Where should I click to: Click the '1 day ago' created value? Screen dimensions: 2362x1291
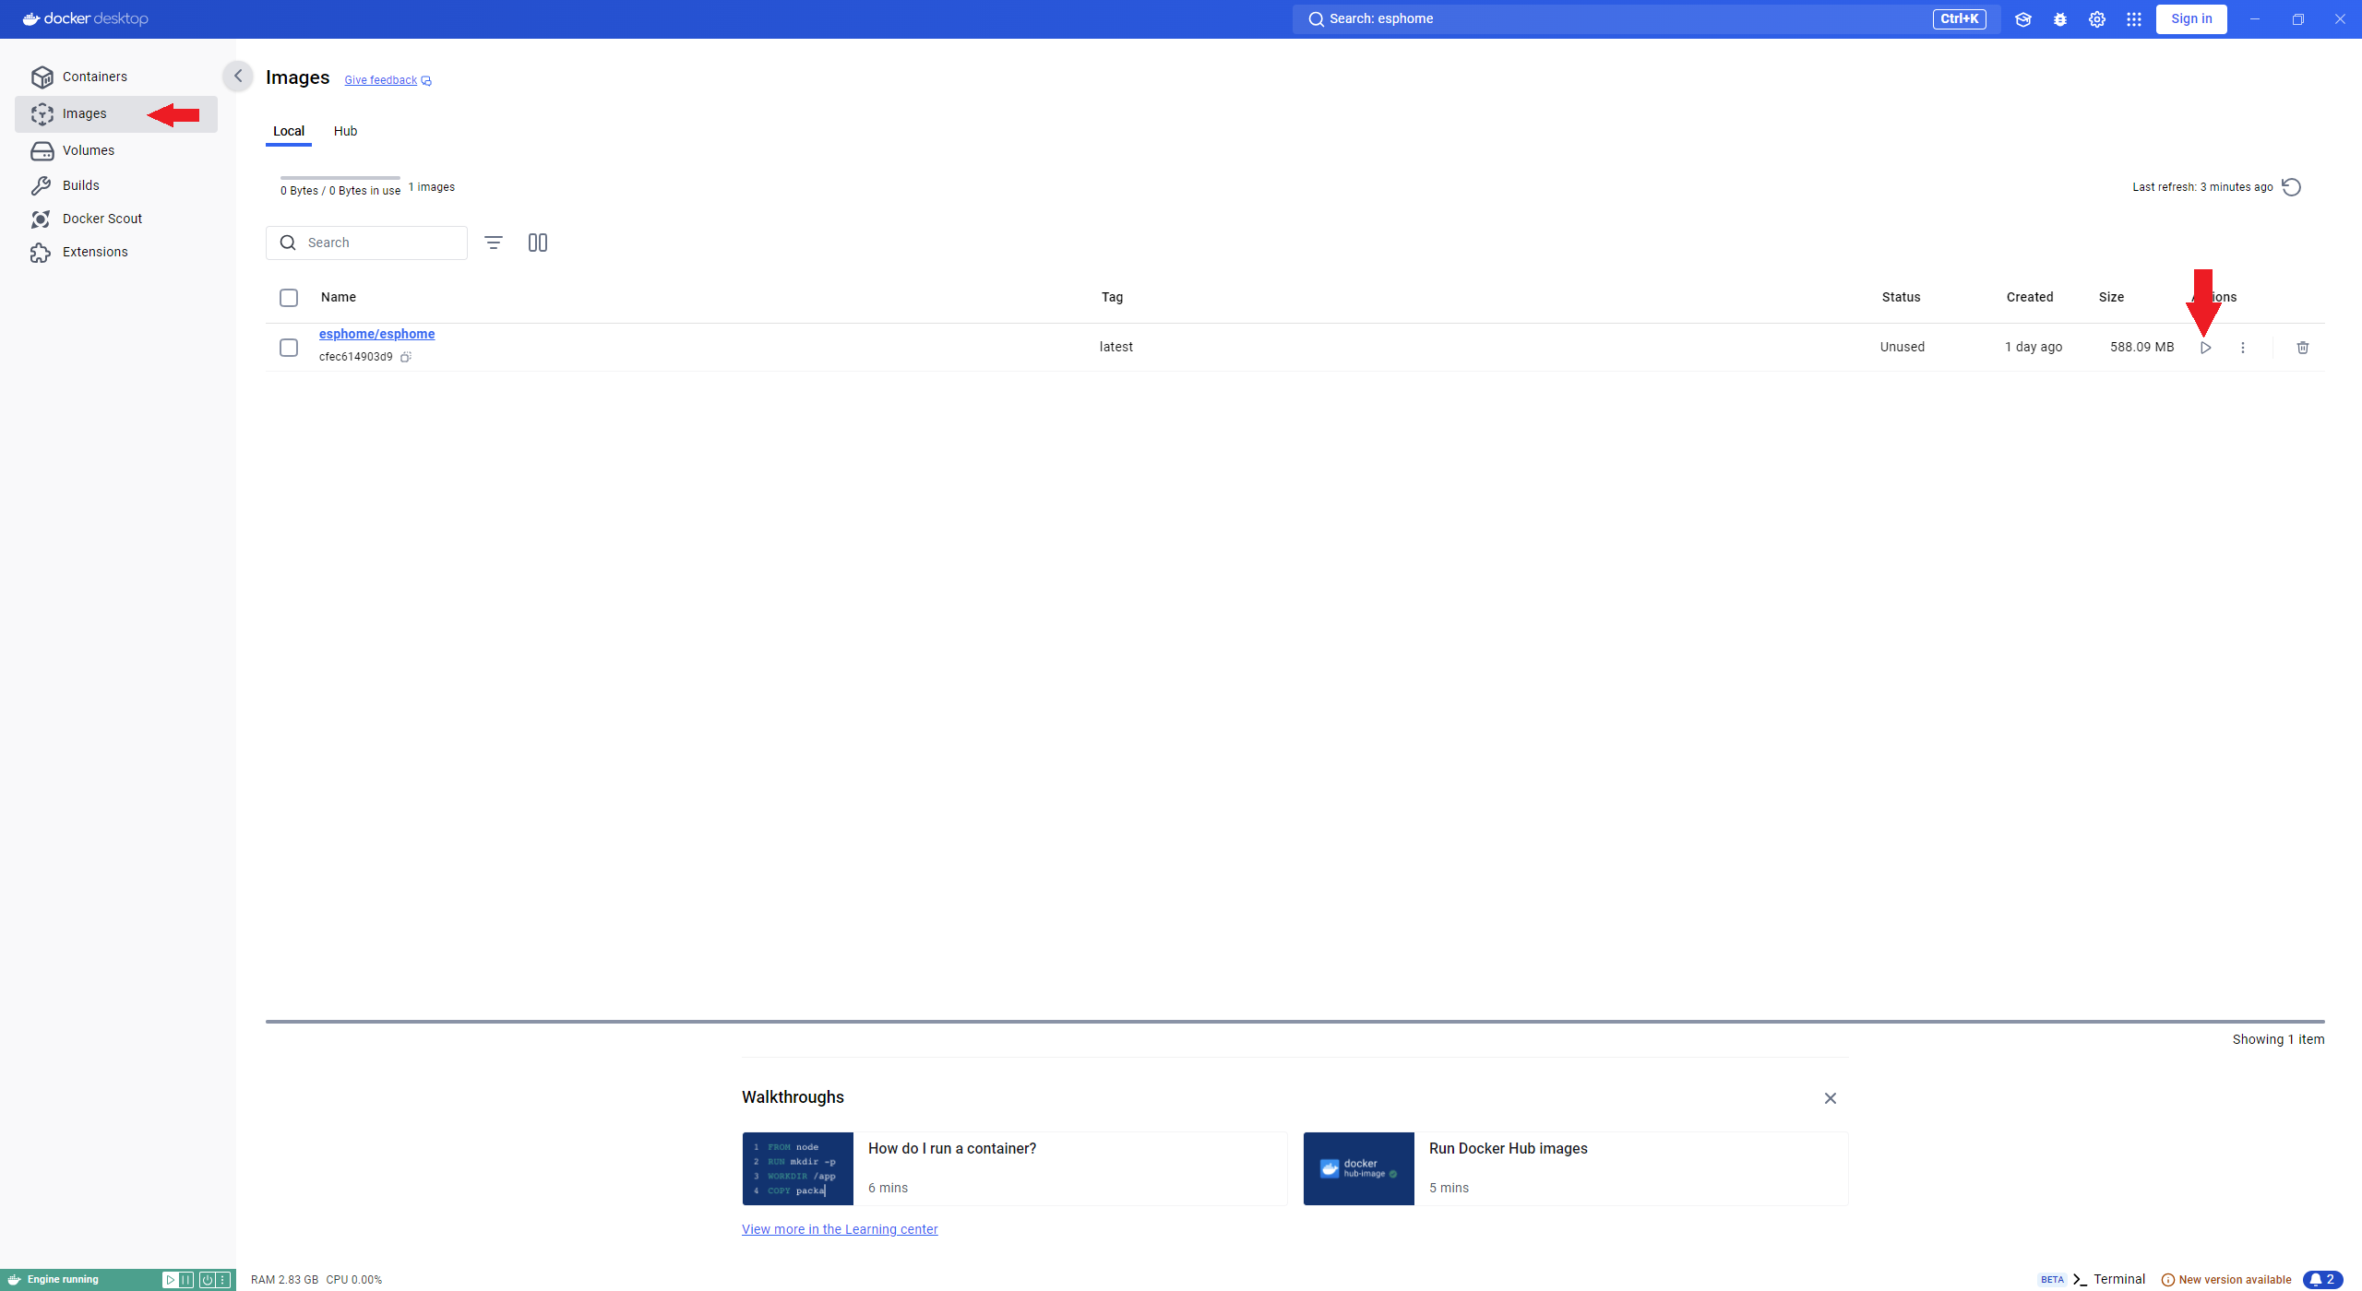(2034, 347)
